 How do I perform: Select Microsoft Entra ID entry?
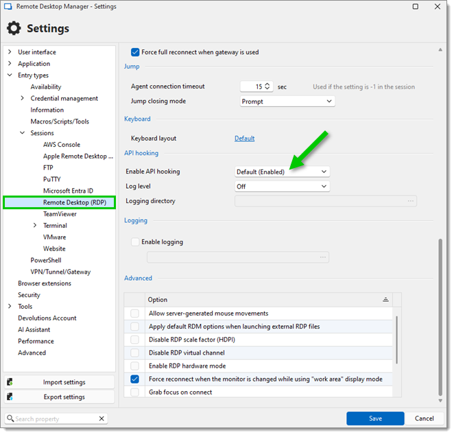[69, 192]
